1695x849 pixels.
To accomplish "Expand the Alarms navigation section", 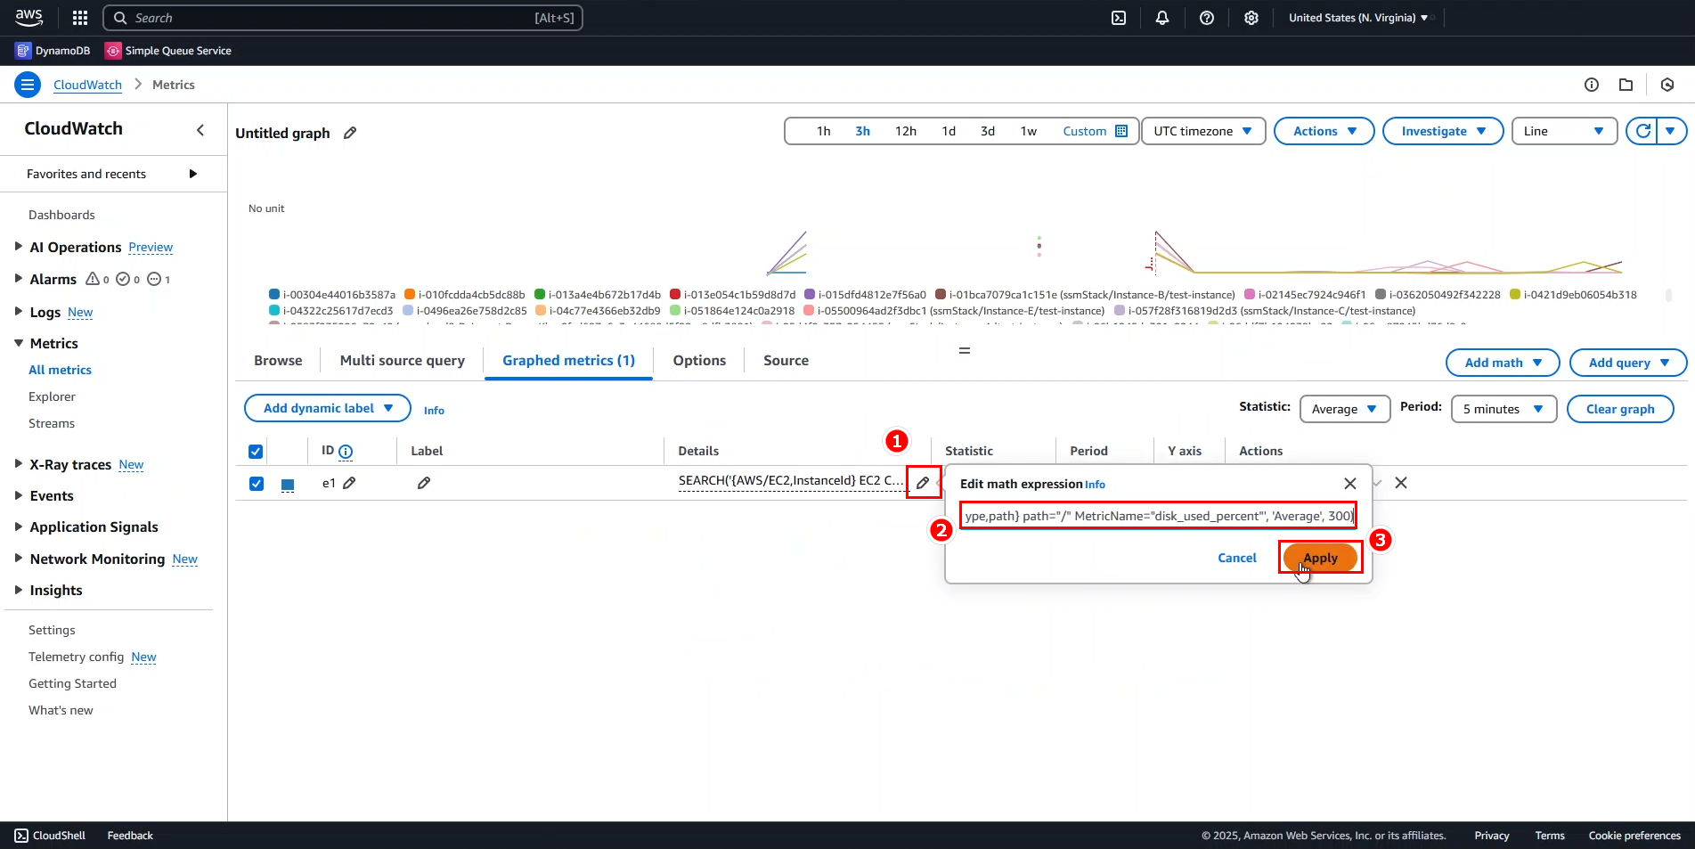I will (19, 279).
